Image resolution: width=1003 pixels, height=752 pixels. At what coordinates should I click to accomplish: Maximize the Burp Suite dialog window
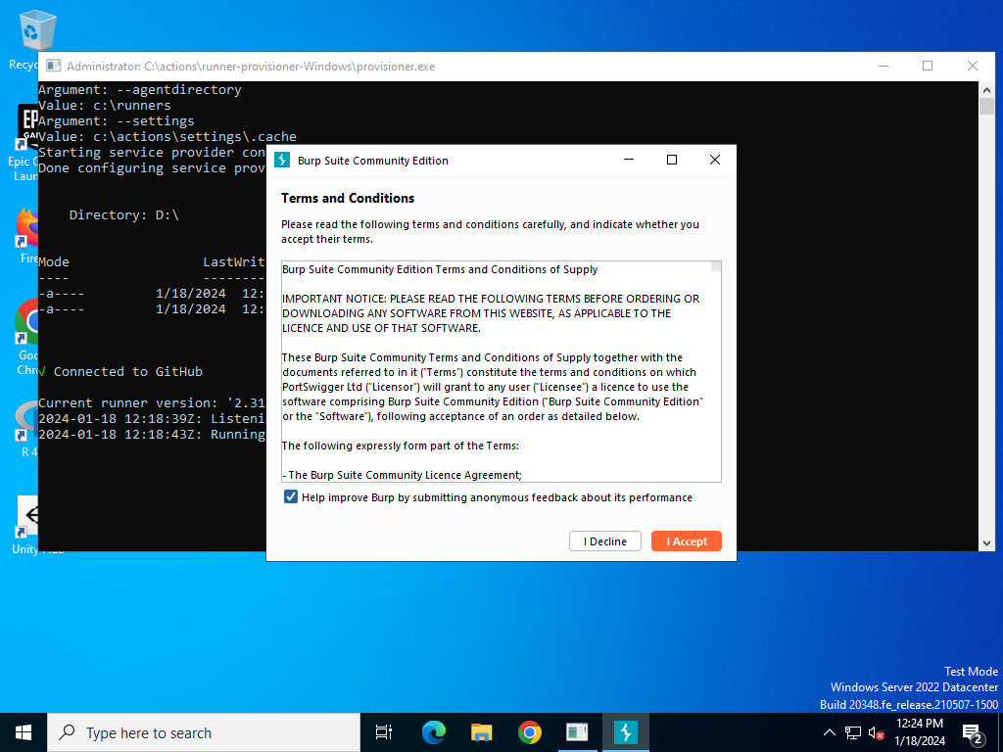[672, 160]
